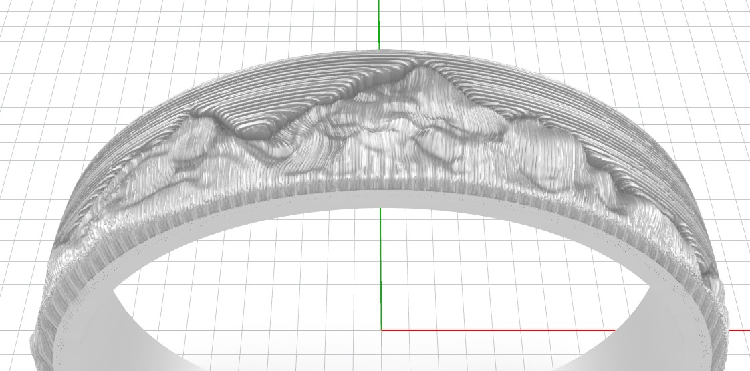
Task: Click the green Y-axis line
Action: pos(381,268)
